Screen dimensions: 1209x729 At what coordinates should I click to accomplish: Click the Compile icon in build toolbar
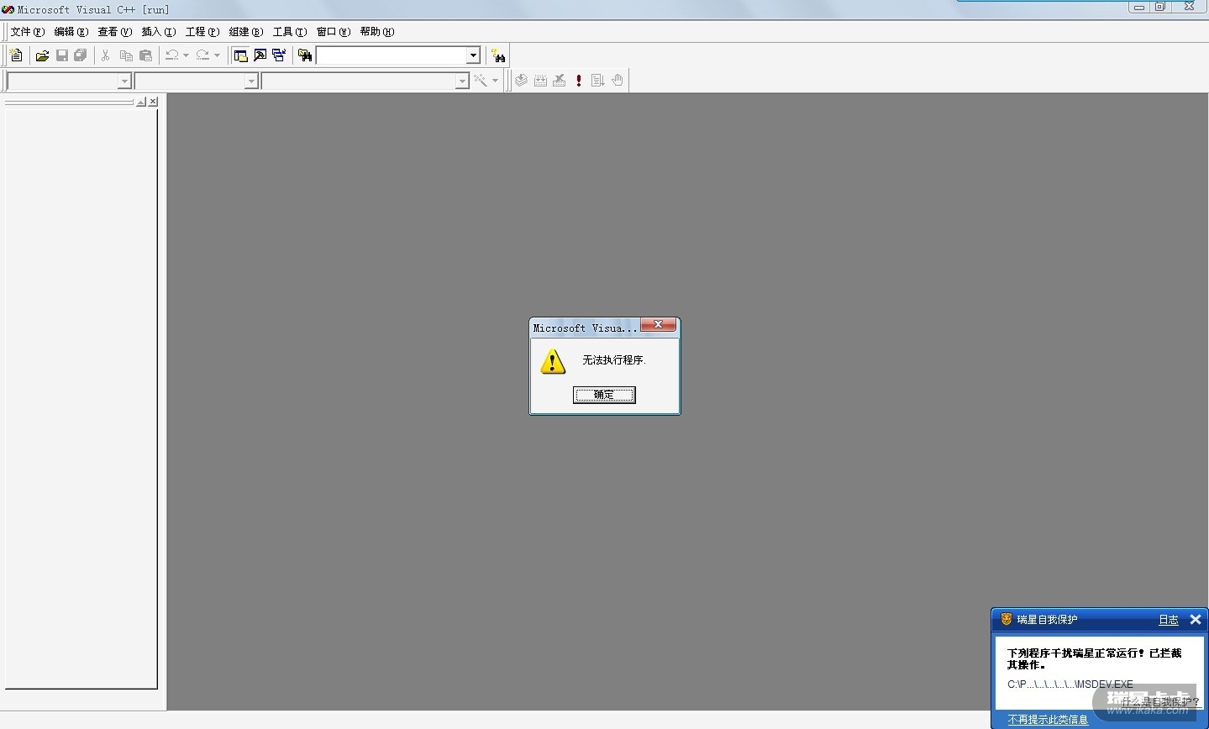coord(521,81)
